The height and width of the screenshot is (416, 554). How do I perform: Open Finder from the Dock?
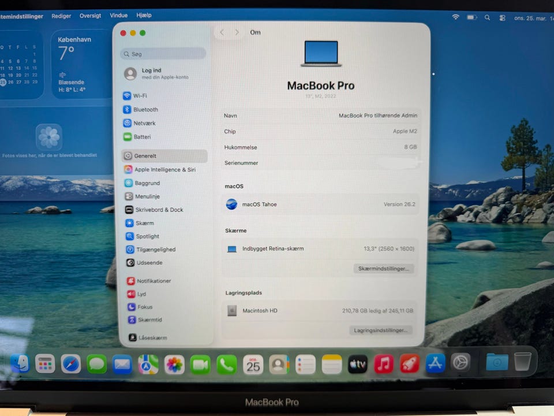tap(20, 363)
